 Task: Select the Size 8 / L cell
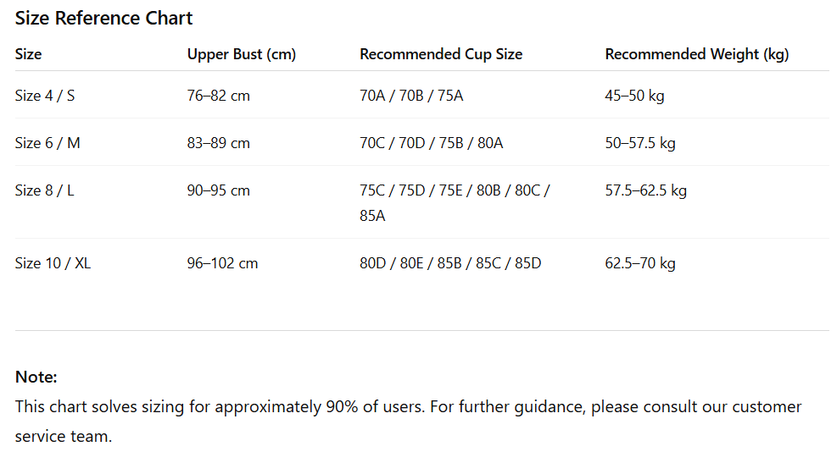tap(45, 190)
